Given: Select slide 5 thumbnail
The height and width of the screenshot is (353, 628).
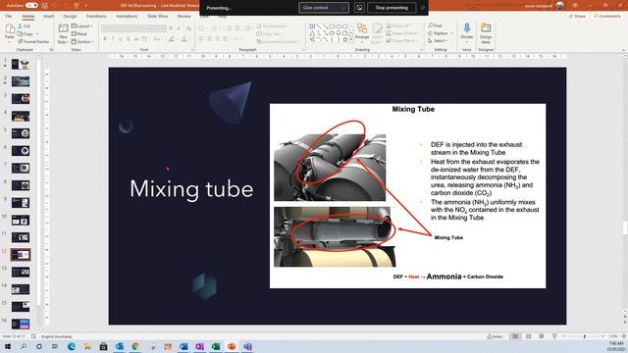Looking at the screenshot, I should pos(21,133).
